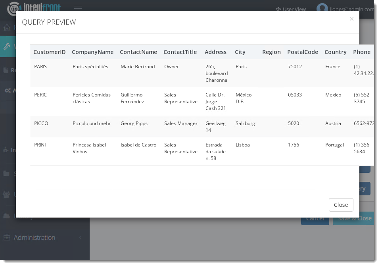Click the Save & Close button
The image size is (380, 266).
tap(354, 218)
